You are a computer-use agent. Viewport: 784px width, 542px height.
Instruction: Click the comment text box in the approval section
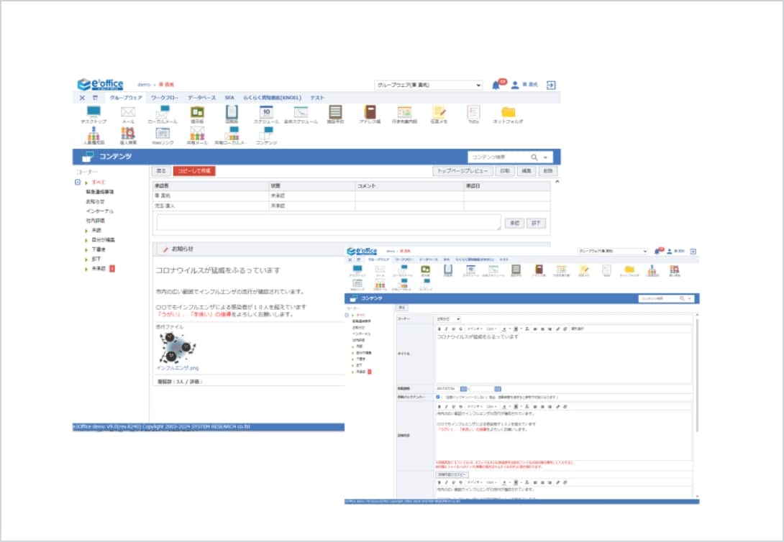click(328, 222)
